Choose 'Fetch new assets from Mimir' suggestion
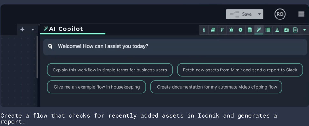This screenshot has width=309, height=126. 240,70
